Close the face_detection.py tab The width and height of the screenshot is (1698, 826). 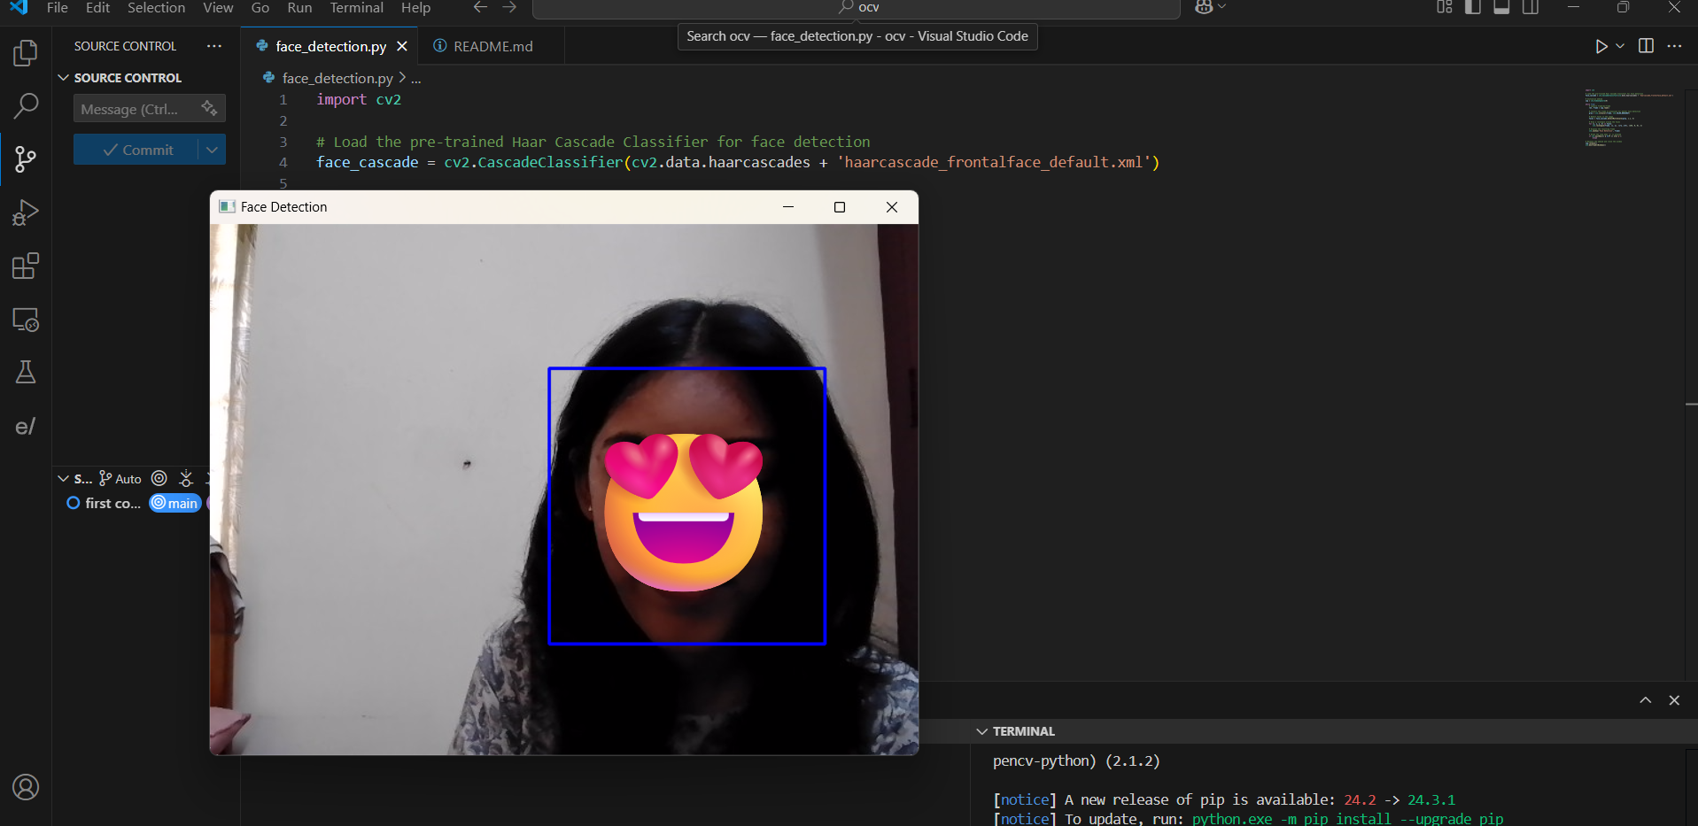click(402, 46)
